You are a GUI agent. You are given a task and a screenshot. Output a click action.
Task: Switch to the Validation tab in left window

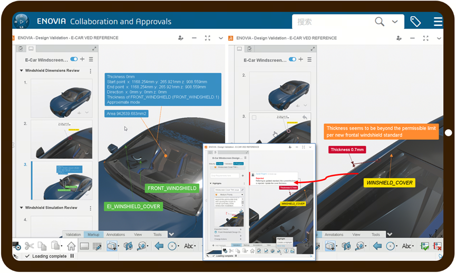click(73, 235)
